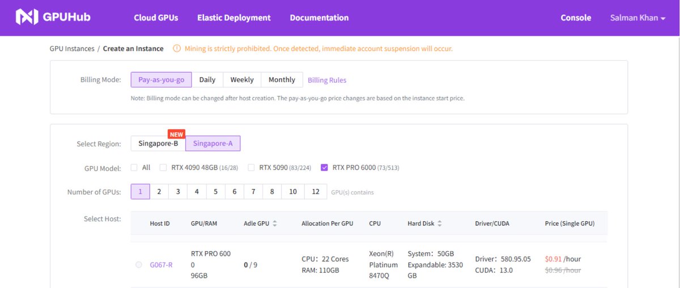Click the GPUHub logo icon

pos(27,17)
